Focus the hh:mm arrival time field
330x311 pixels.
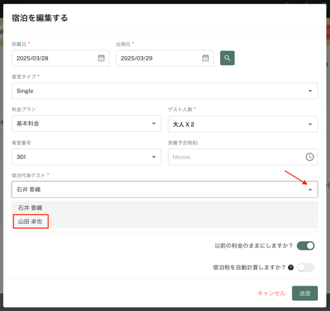243,157
